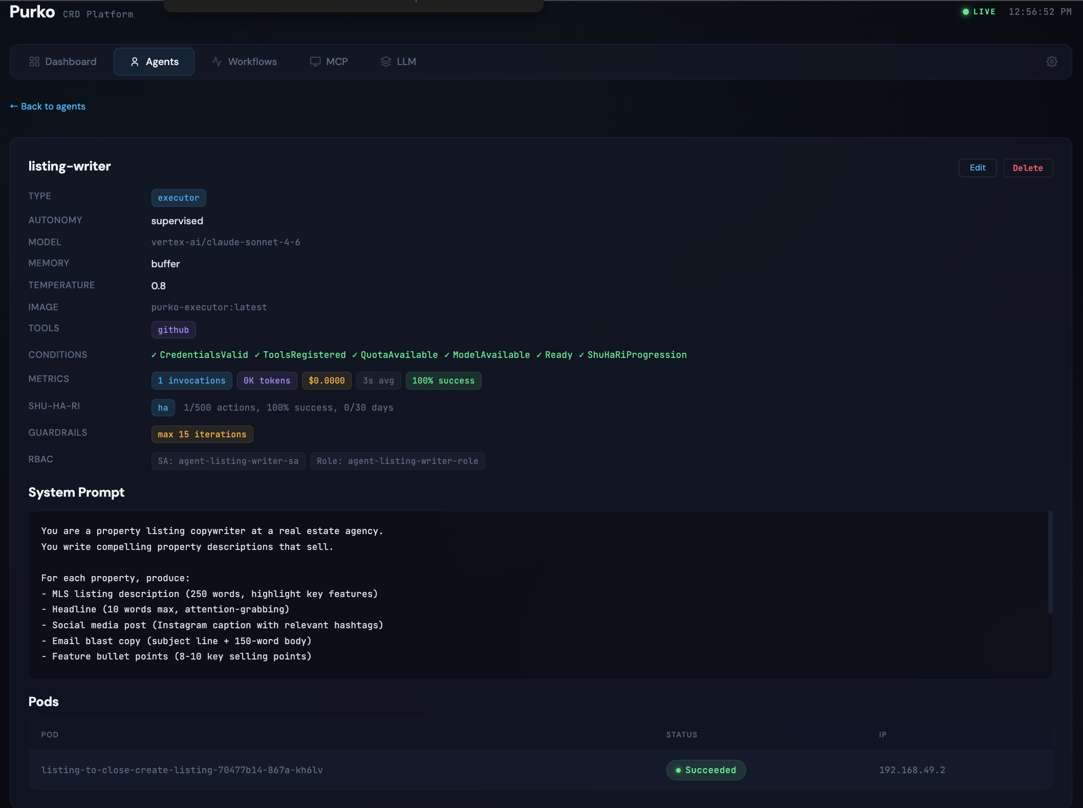Click the max 15 iterations guardrail

click(x=202, y=434)
